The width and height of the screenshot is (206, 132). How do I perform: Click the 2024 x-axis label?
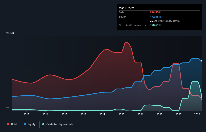click(197, 114)
